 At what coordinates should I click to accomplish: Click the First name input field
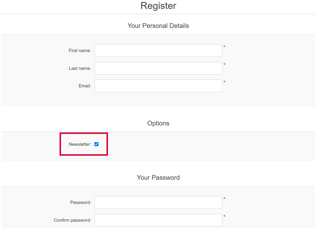[x=158, y=50]
